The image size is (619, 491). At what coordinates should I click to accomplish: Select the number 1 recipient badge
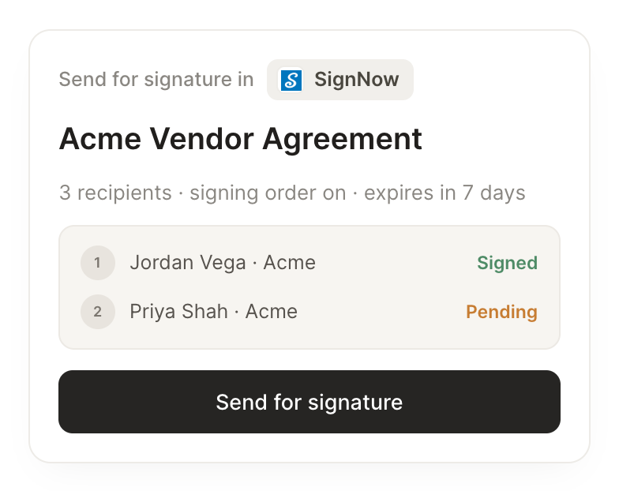pyautogui.click(x=98, y=263)
